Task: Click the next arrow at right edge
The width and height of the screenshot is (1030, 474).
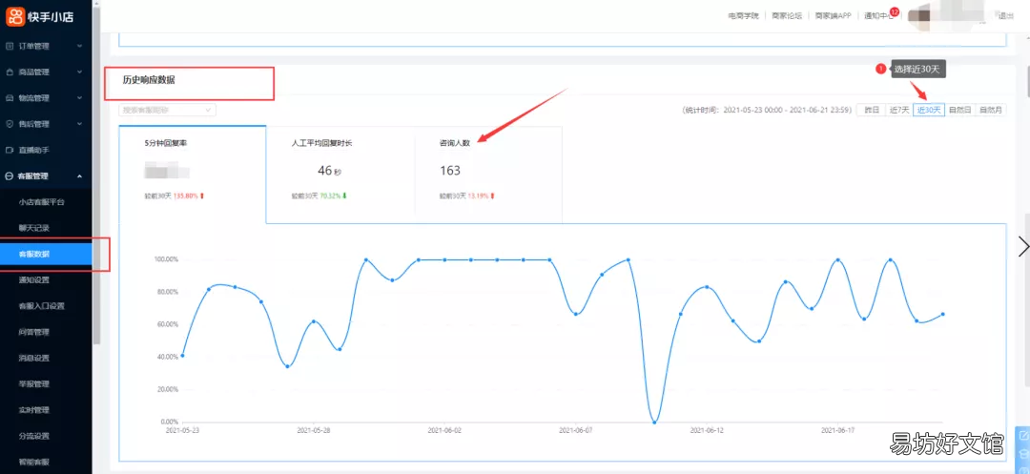Action: pyautogui.click(x=1022, y=246)
